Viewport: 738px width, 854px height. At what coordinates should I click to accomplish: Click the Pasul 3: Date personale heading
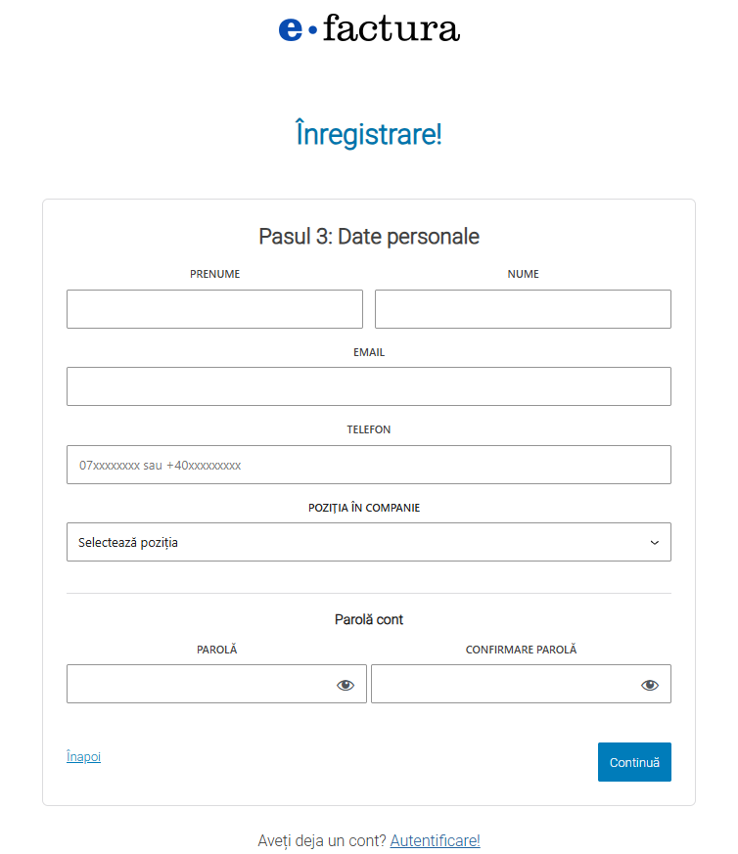(369, 237)
